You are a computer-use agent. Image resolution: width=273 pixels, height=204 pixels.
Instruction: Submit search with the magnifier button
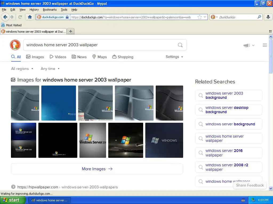180,45
